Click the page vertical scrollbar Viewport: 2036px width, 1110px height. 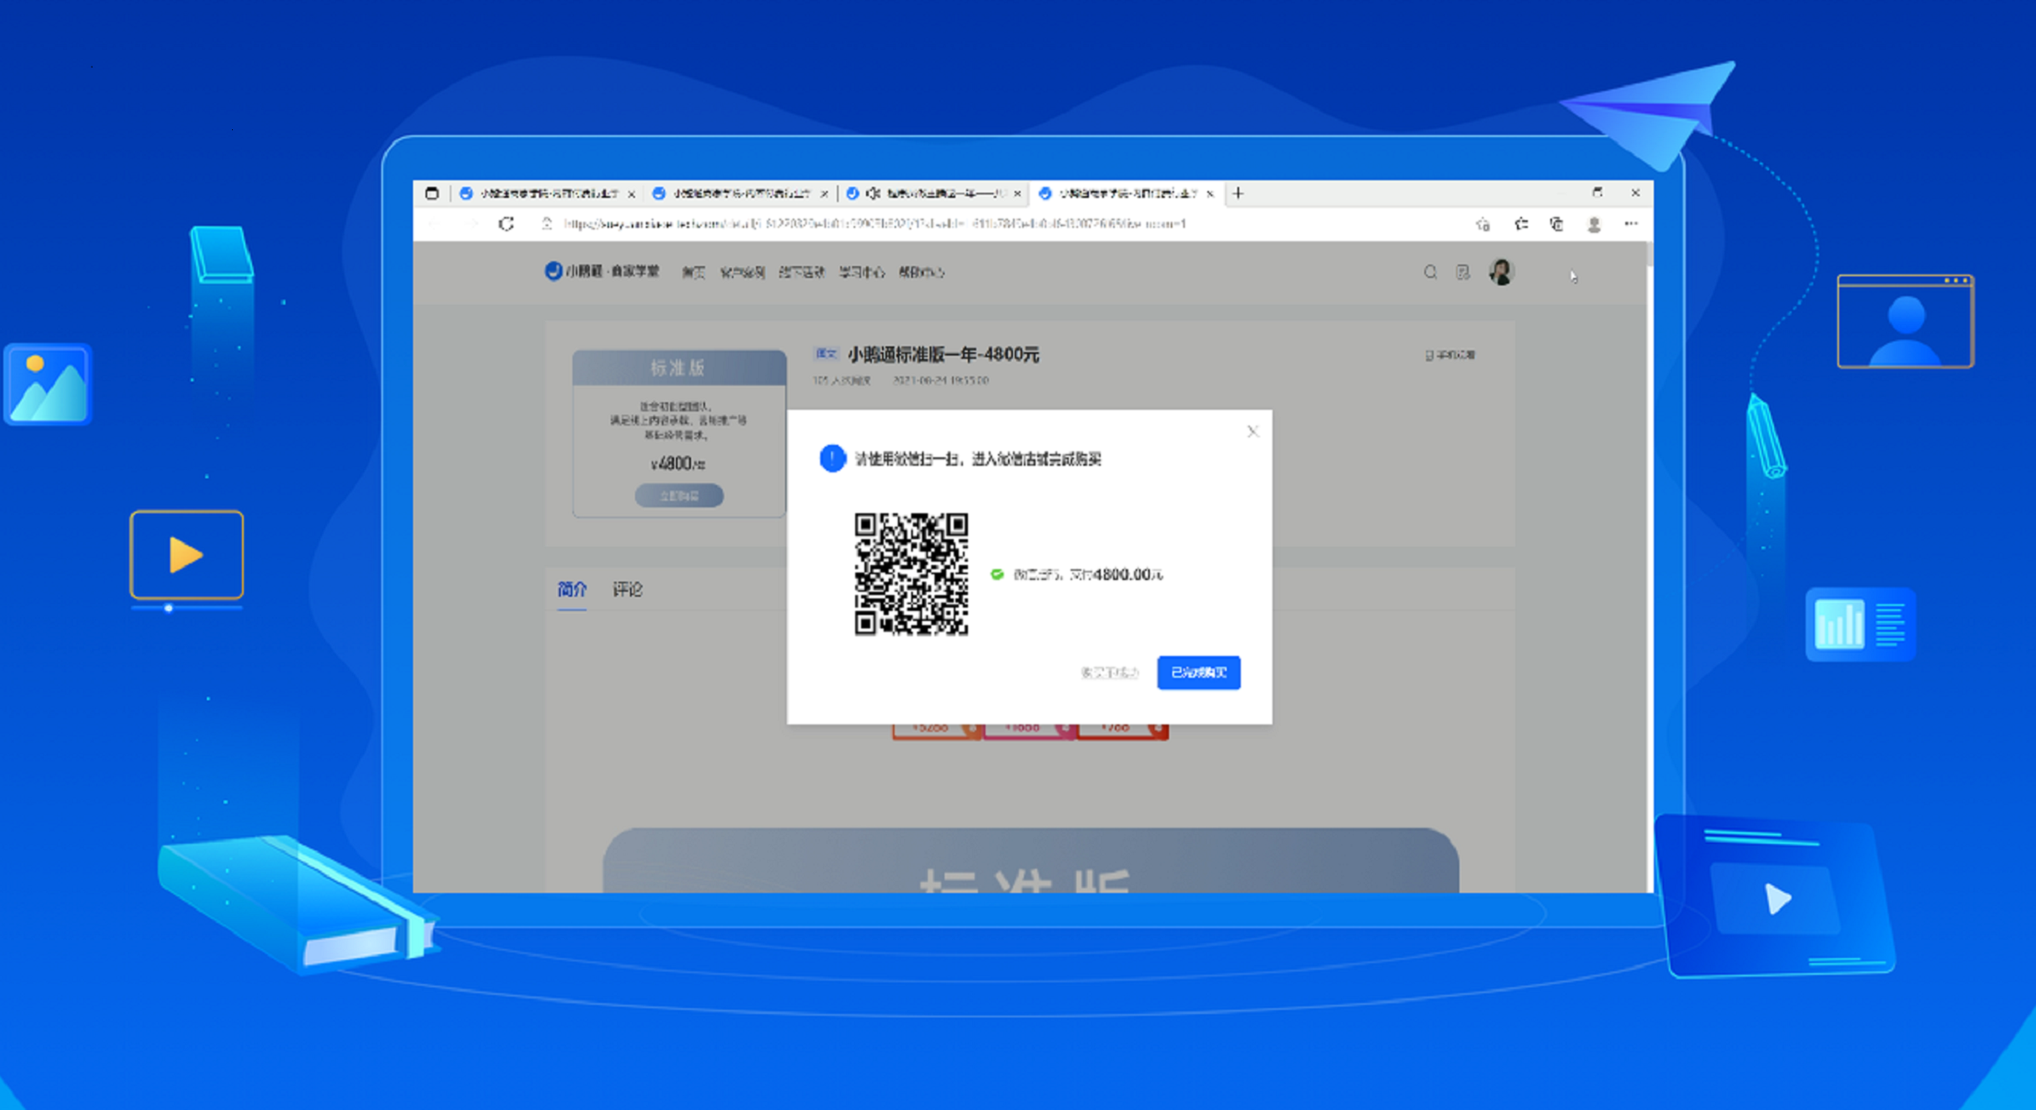point(1649,568)
